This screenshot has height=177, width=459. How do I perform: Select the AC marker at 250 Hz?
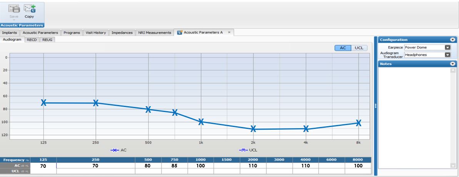click(x=96, y=103)
